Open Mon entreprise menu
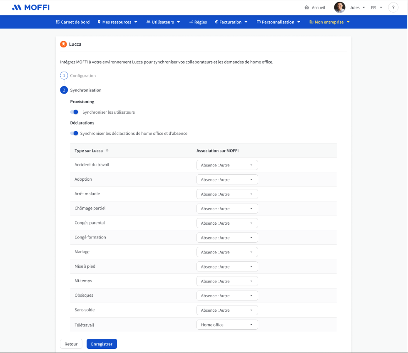This screenshot has width=408, height=353. pos(329,22)
